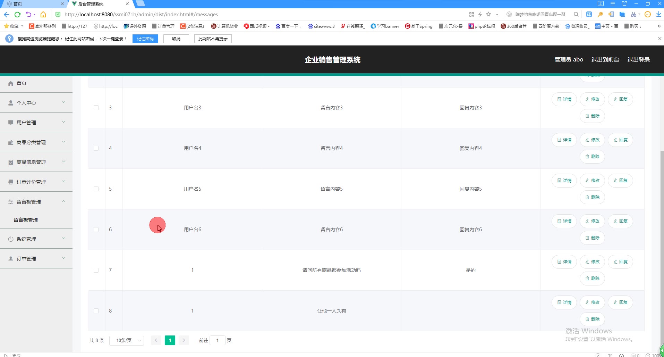
Task: Expand the 个人中心 sidebar menu
Action: click(36, 103)
